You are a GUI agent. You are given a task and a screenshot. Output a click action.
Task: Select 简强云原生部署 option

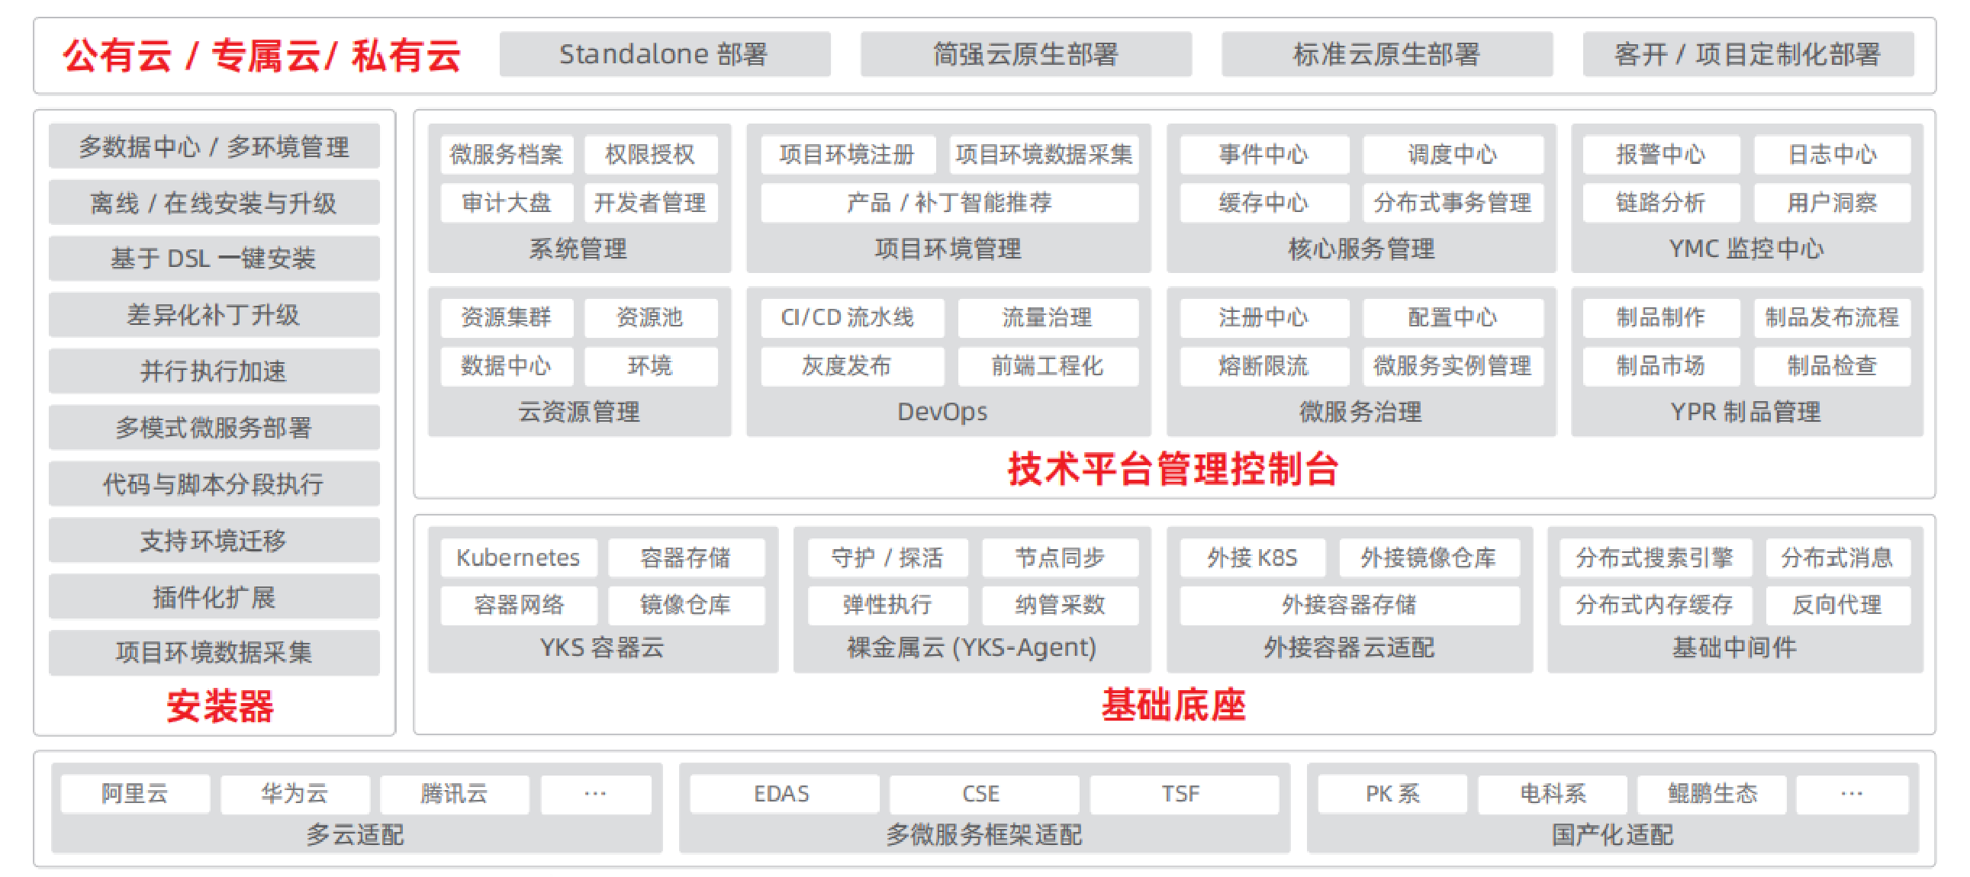pyautogui.click(x=1025, y=54)
